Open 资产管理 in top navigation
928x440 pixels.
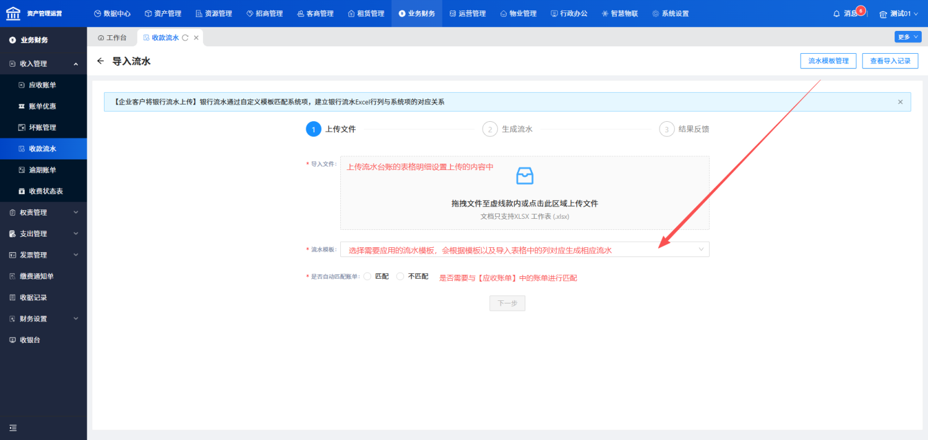(x=163, y=14)
